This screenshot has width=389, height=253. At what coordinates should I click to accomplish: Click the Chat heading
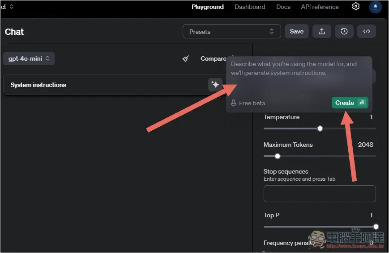tap(14, 32)
